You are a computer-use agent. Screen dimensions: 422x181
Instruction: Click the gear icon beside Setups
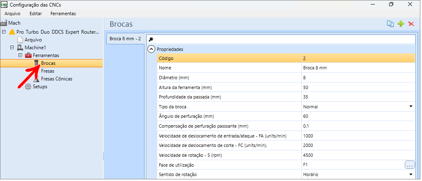(28, 87)
